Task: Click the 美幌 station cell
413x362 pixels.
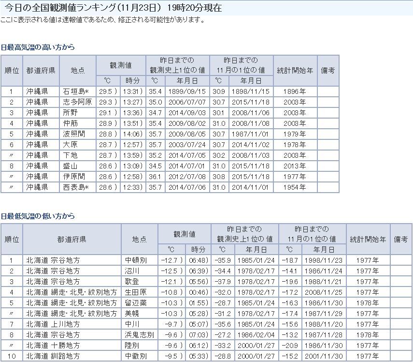Action: coord(132,314)
